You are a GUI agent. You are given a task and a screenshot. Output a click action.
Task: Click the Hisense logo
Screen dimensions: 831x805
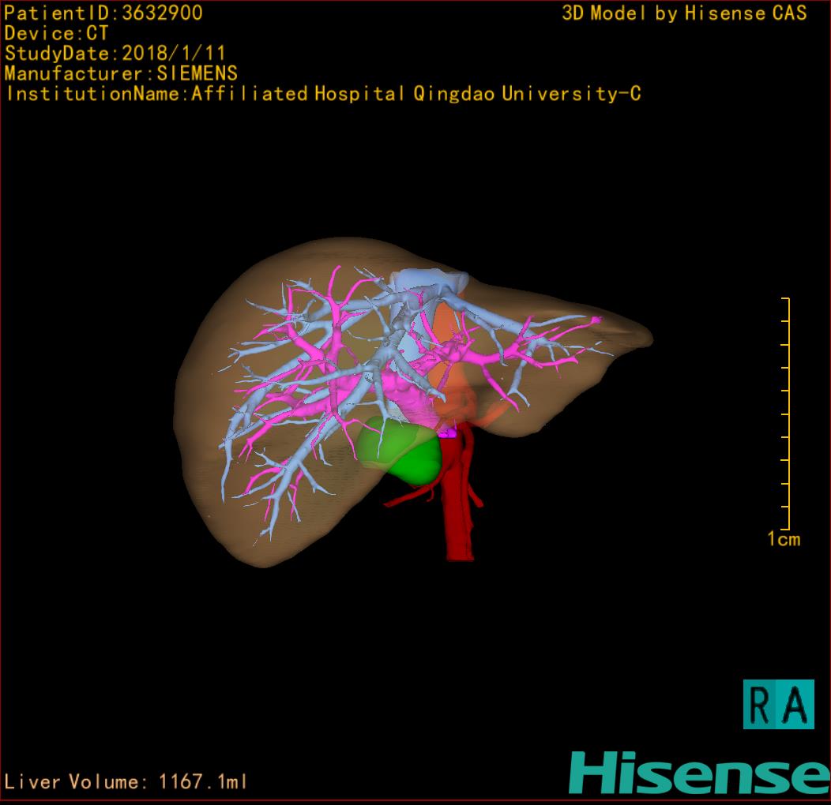[x=698, y=773]
